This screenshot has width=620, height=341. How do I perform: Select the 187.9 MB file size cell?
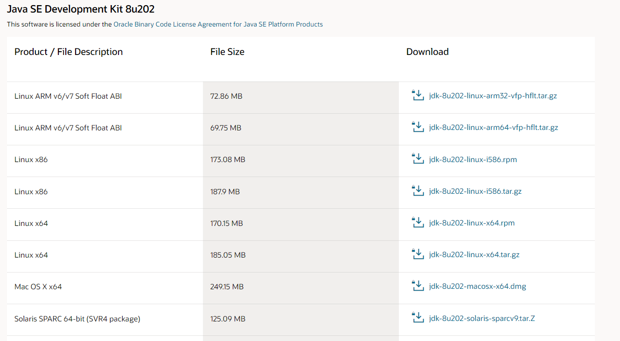pyautogui.click(x=301, y=192)
